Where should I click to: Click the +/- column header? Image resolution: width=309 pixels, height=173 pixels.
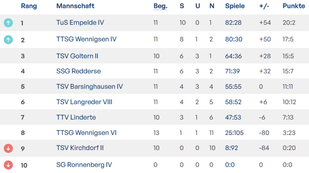point(264,6)
